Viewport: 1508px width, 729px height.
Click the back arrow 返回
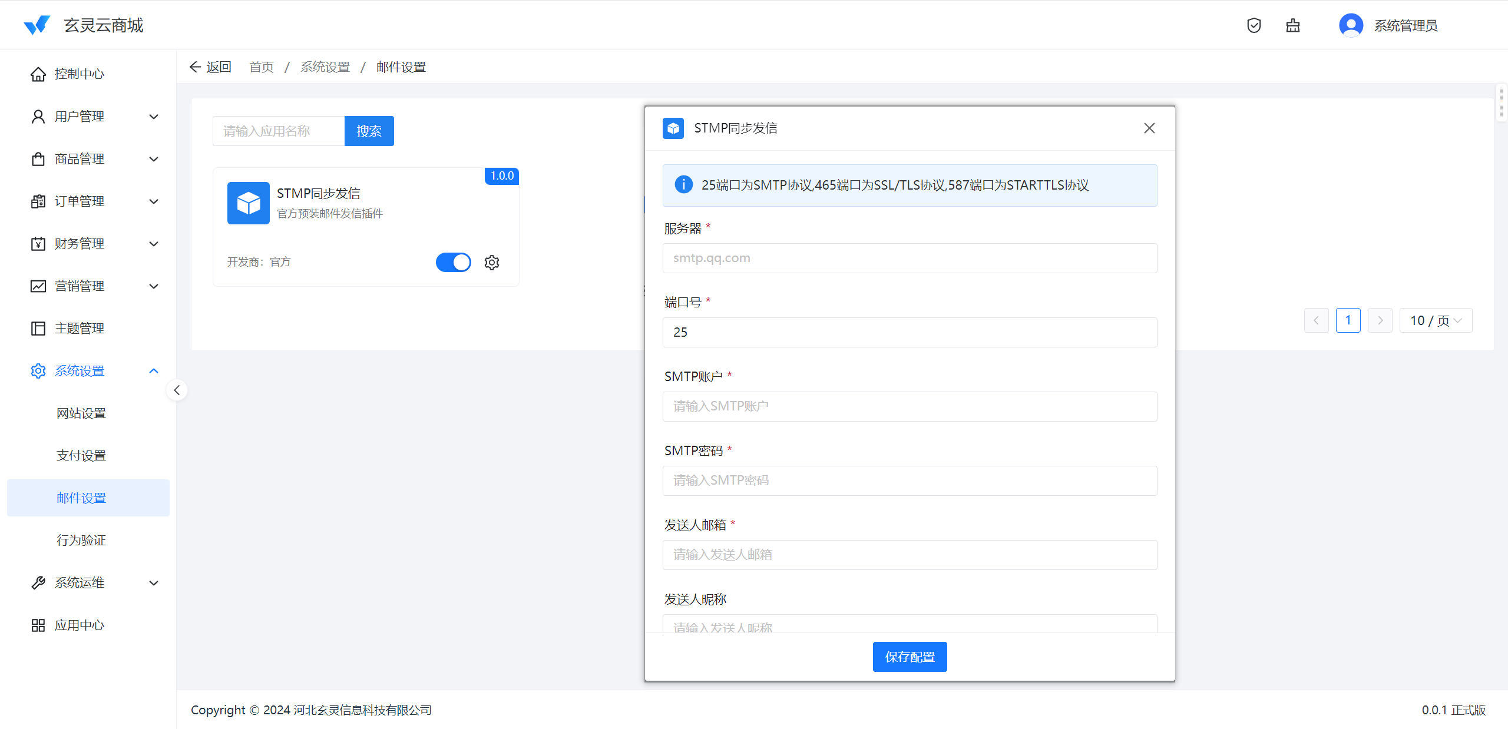click(x=210, y=67)
